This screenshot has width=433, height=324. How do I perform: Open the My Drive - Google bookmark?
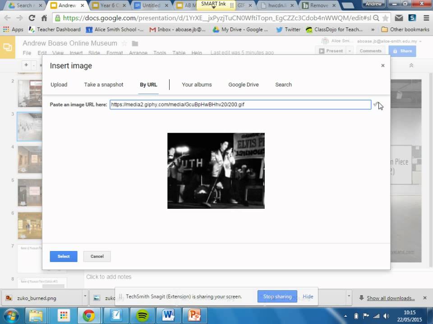pos(240,30)
